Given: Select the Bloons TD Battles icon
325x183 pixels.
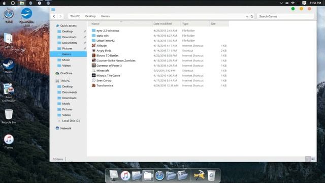Looking at the screenshot, I should point(93,55).
